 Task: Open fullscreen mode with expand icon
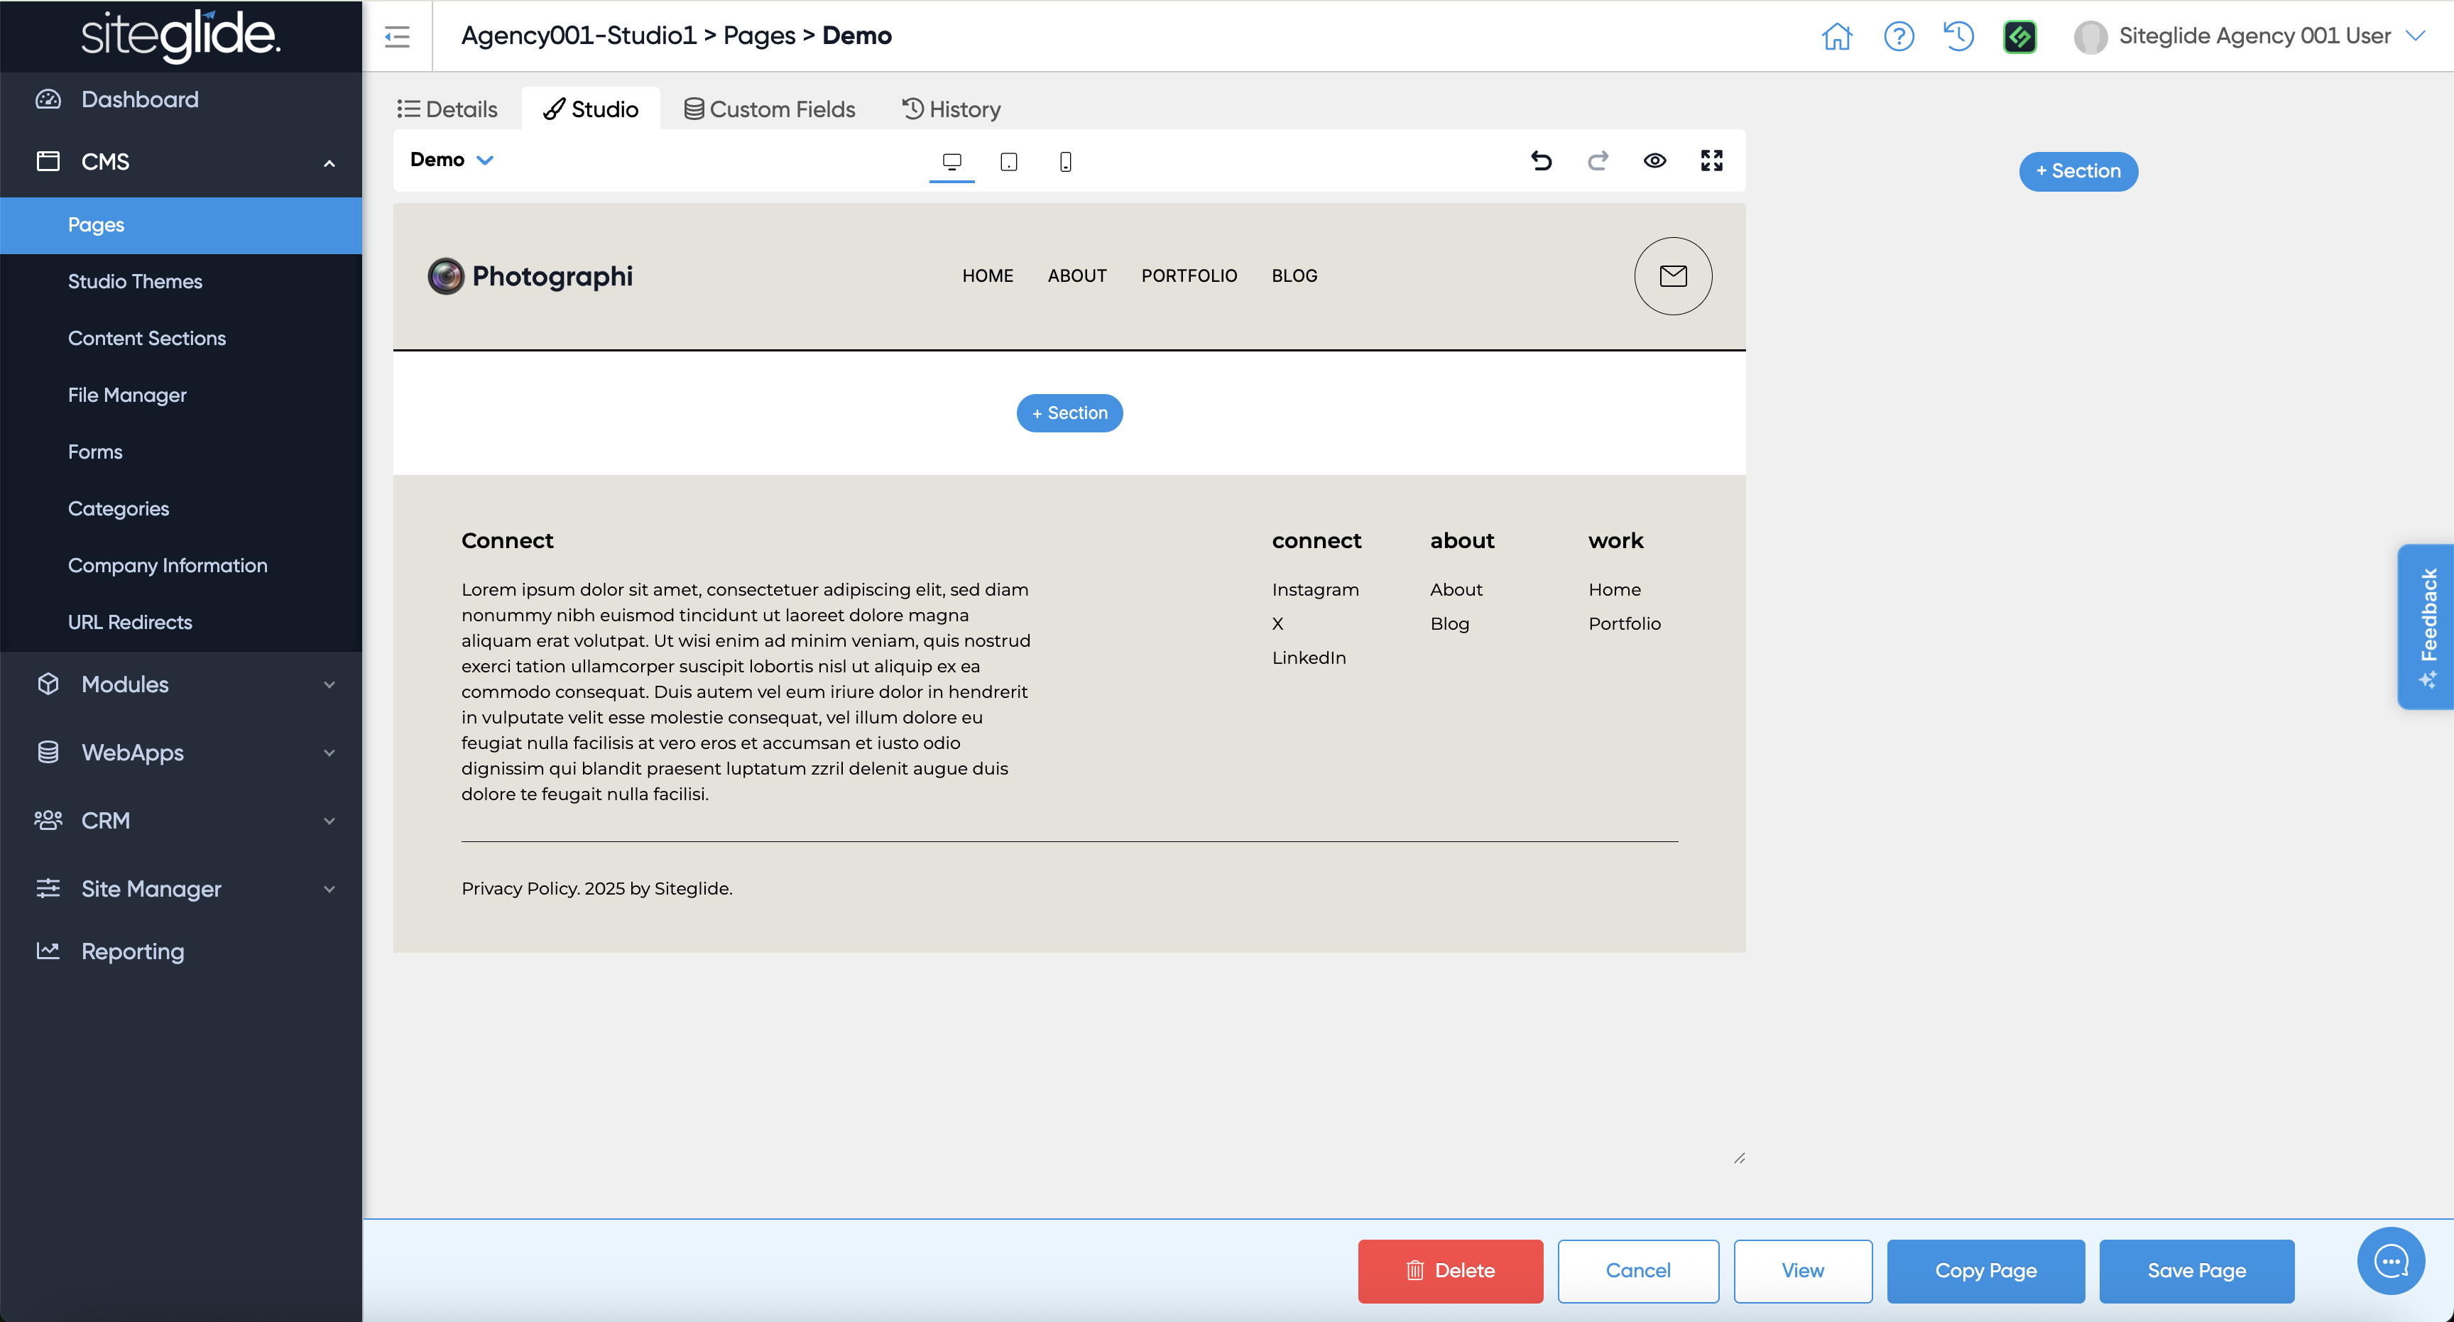tap(1711, 161)
